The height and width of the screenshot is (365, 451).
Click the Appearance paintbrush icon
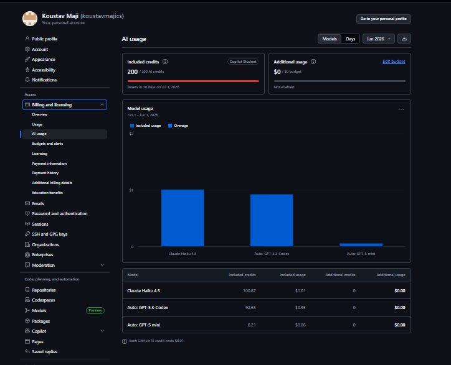pyautogui.click(x=27, y=59)
